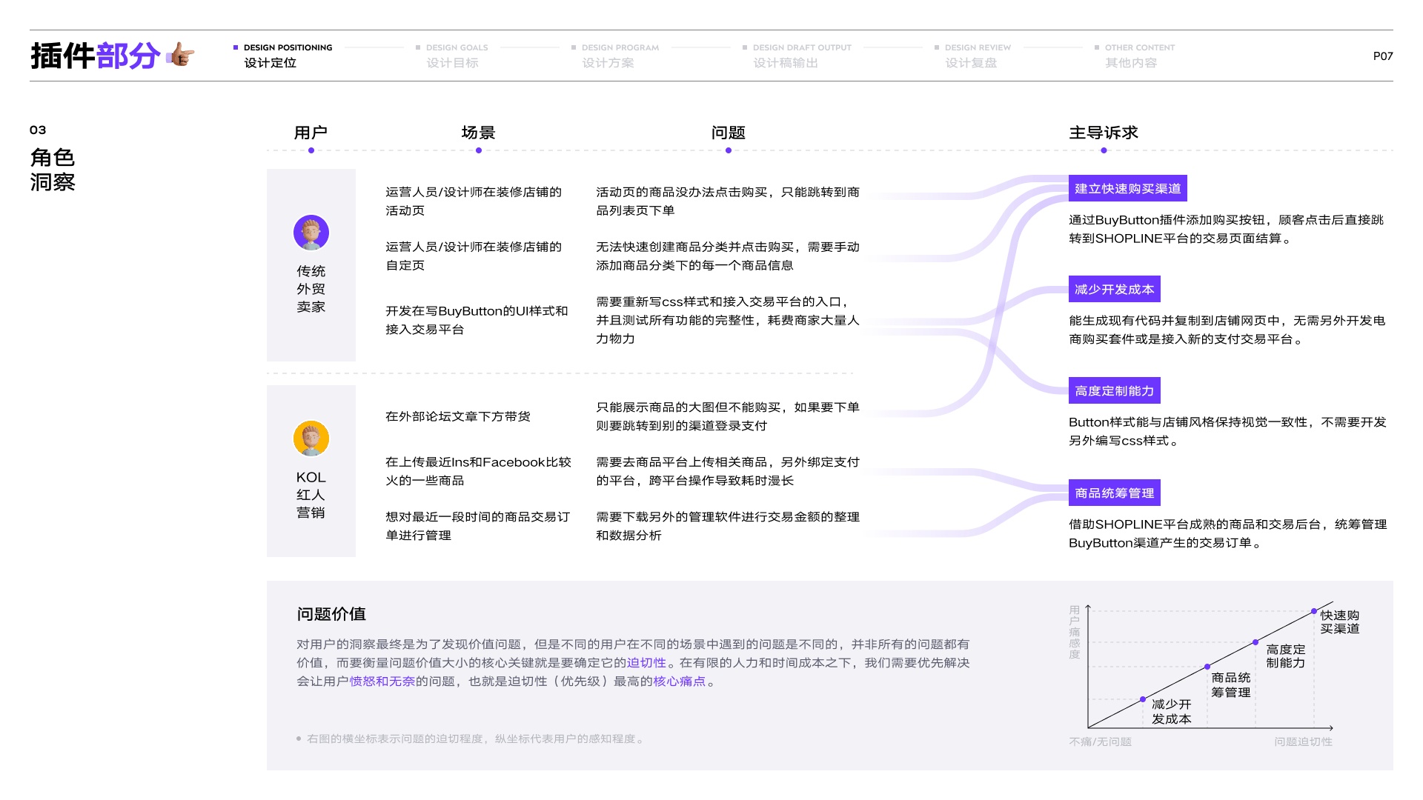Click the 减少开发成本 purple label

(1114, 289)
